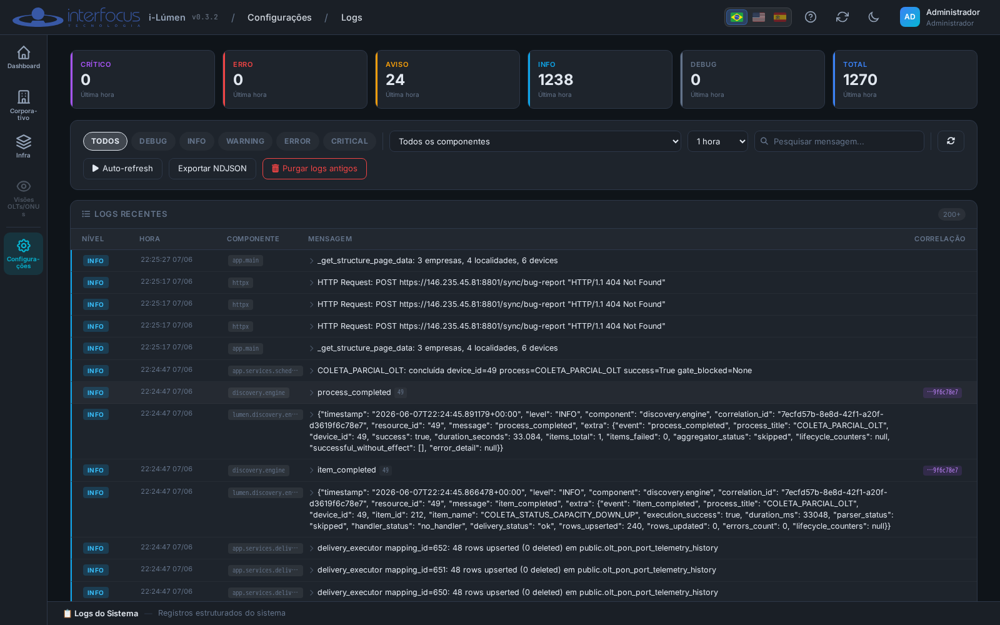Focus the Pesquisar mensagem search field
Image resolution: width=1000 pixels, height=625 pixels.
(839, 141)
